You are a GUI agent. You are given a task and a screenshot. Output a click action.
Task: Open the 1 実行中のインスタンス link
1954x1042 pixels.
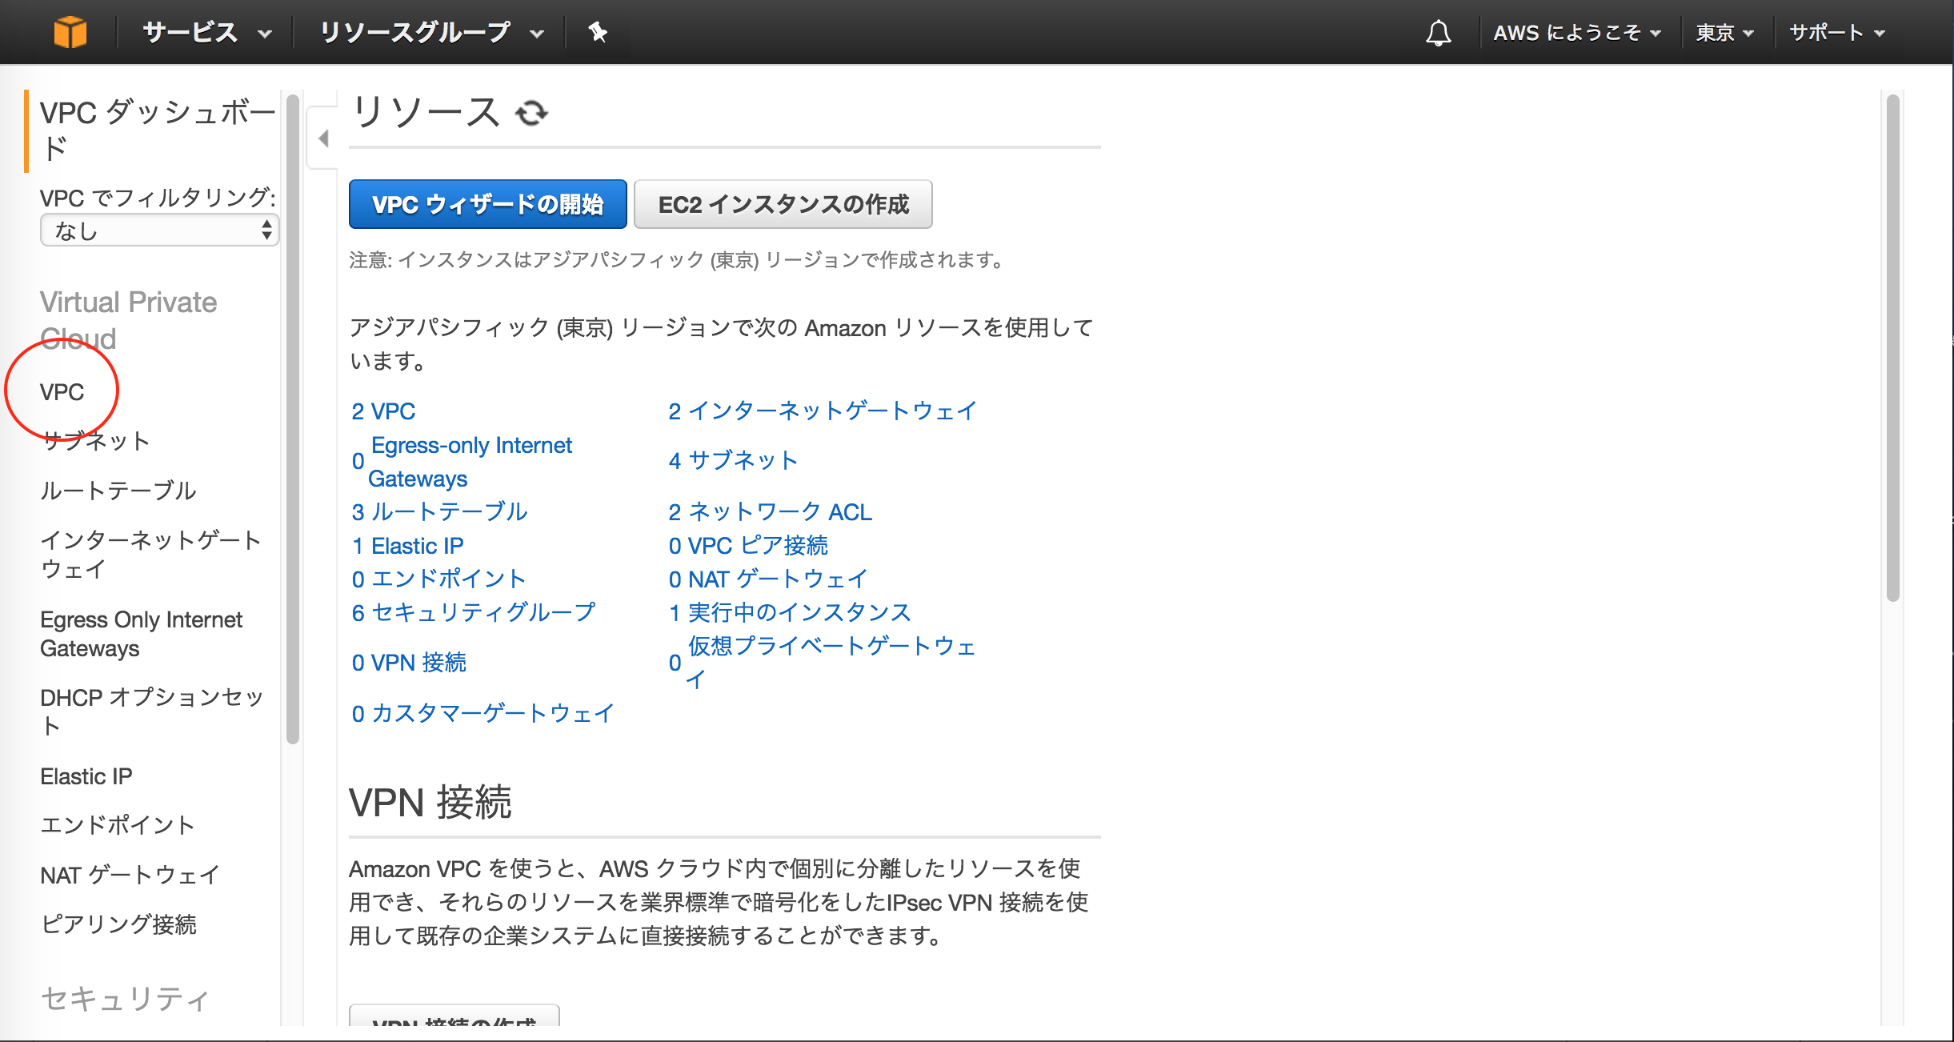tap(790, 612)
